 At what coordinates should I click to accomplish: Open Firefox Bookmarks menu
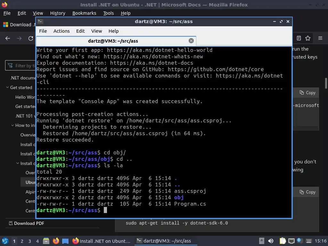(84, 13)
